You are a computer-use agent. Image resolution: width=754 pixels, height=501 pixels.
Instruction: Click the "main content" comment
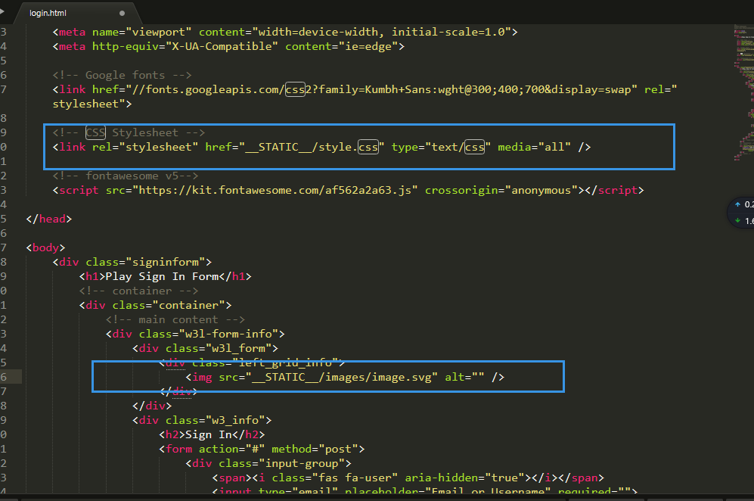click(x=175, y=320)
